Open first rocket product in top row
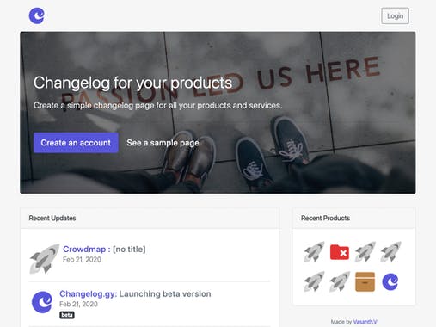Screen dimensions: 436x327 pos(314,251)
